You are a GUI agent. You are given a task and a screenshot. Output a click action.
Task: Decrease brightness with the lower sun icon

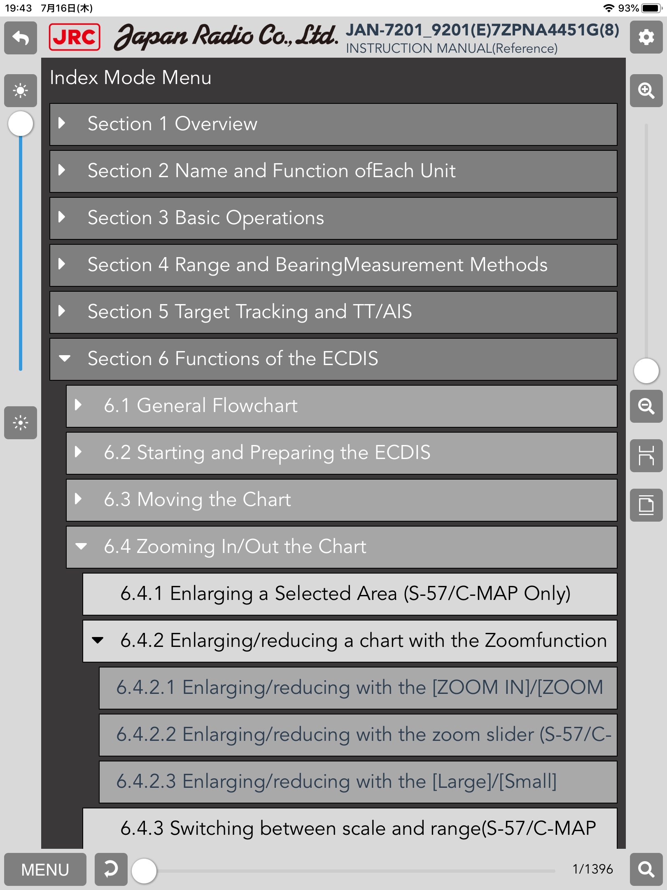click(x=21, y=423)
